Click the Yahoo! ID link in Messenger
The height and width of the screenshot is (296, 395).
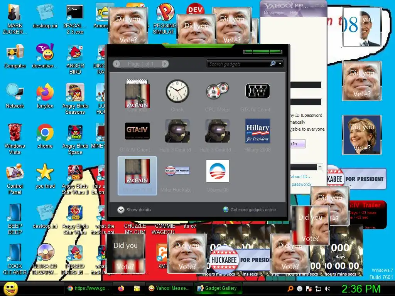(x=300, y=177)
